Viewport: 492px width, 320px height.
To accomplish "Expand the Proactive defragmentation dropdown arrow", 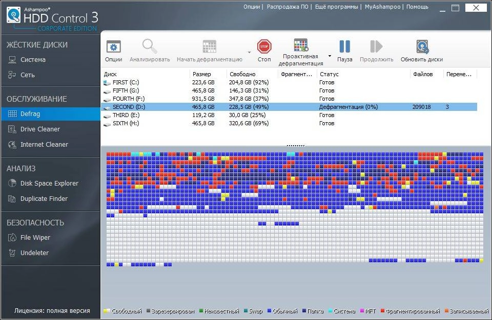I will point(330,56).
